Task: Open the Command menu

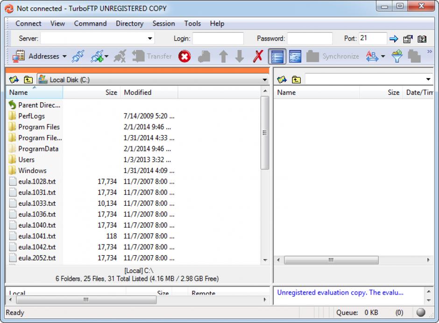Action: coord(90,23)
